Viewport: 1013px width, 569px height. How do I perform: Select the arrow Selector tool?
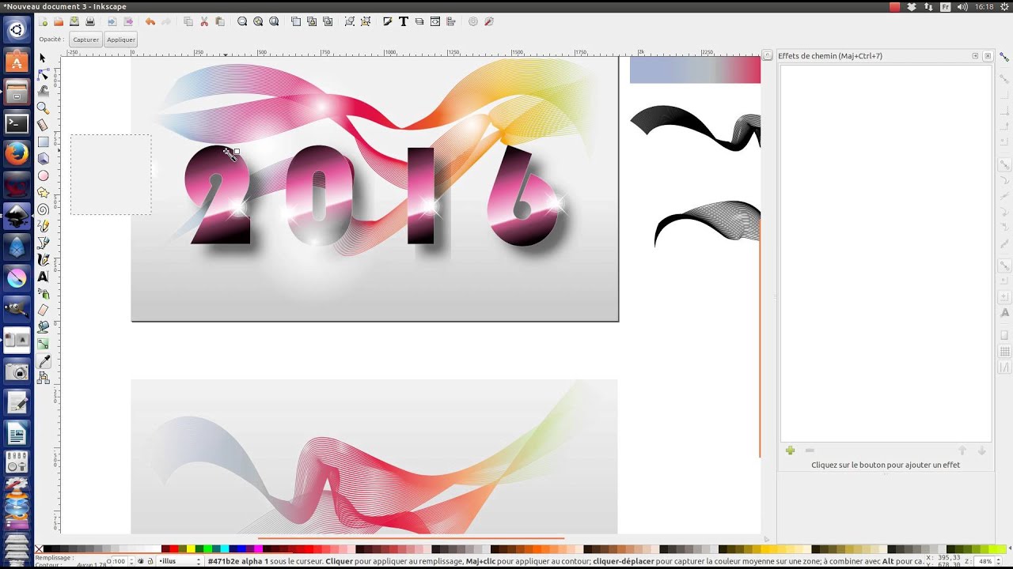(43, 58)
